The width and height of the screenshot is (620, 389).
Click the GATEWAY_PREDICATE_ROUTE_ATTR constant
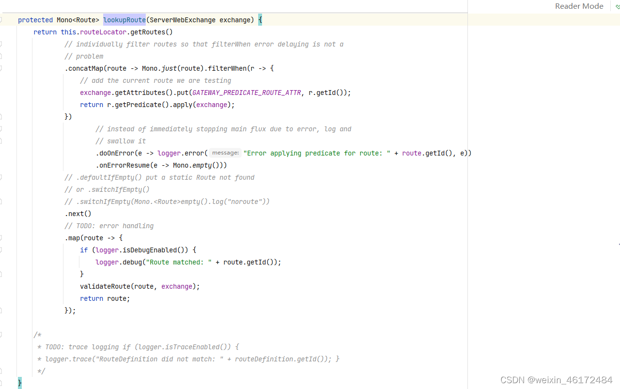(246, 93)
